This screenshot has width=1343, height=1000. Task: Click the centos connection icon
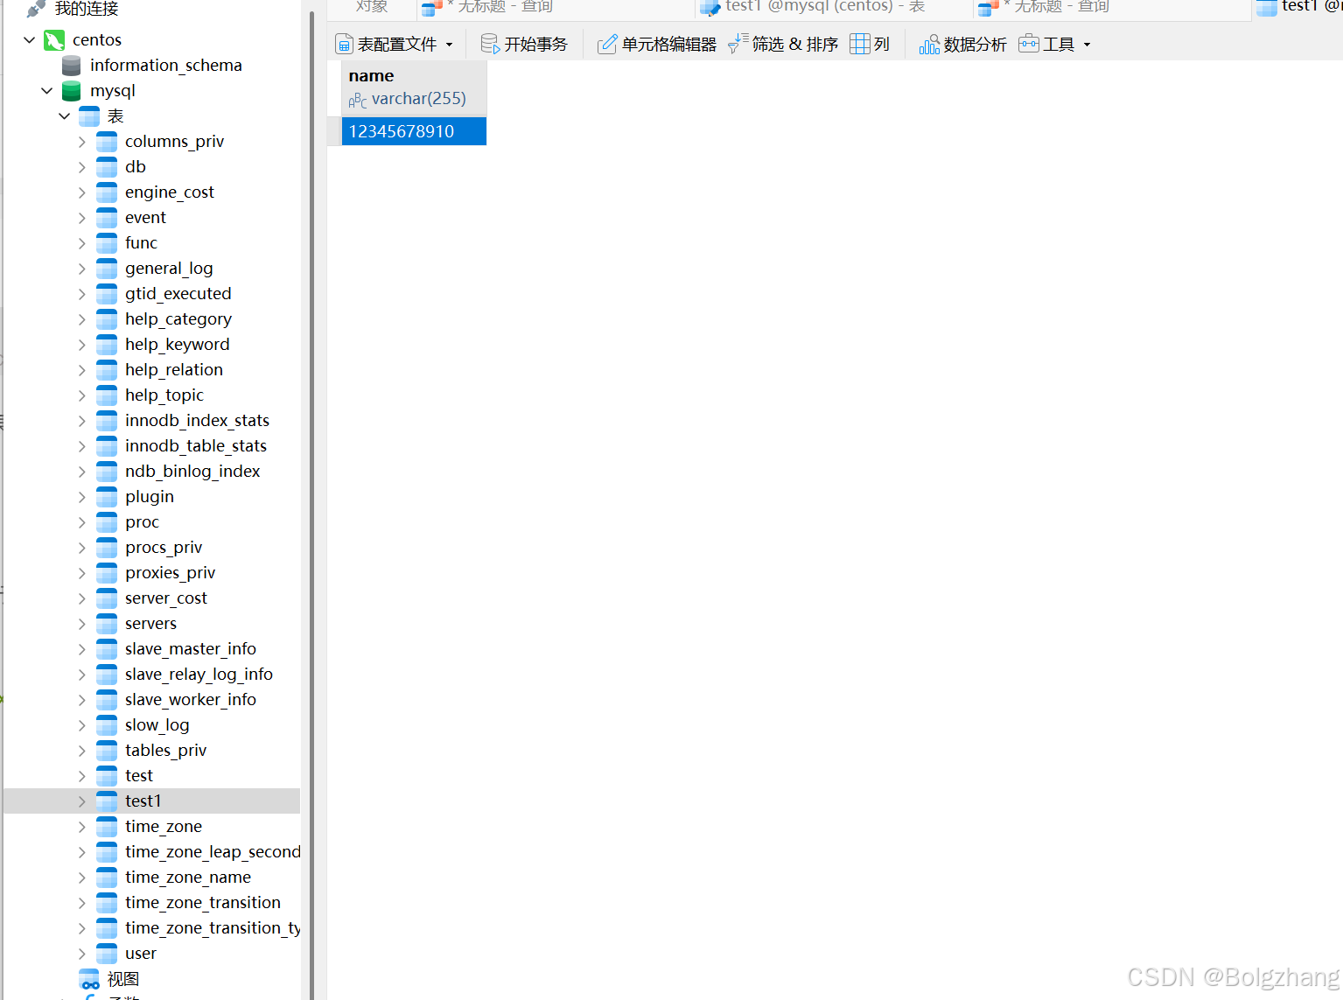(x=54, y=40)
